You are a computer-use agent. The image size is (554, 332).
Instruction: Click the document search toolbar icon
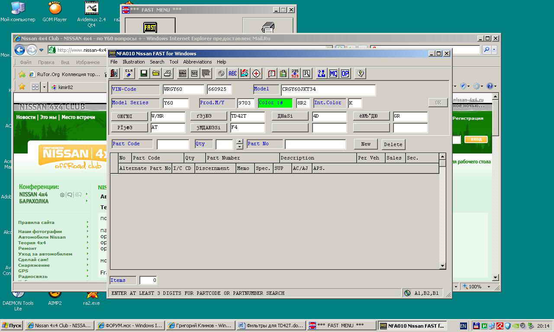click(307, 73)
